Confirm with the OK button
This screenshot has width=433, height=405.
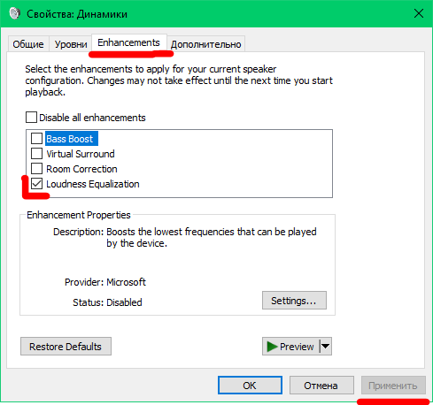[x=250, y=385]
